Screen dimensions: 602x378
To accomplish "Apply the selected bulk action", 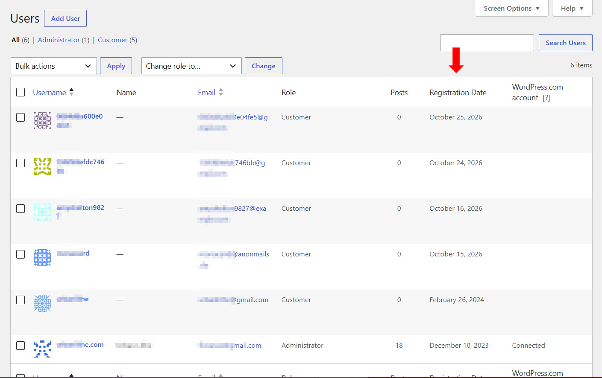I will (x=116, y=66).
